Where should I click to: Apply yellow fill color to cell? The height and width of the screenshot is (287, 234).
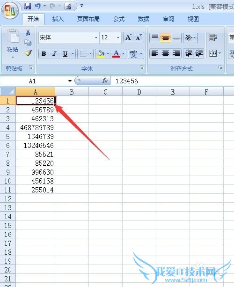point(101,54)
